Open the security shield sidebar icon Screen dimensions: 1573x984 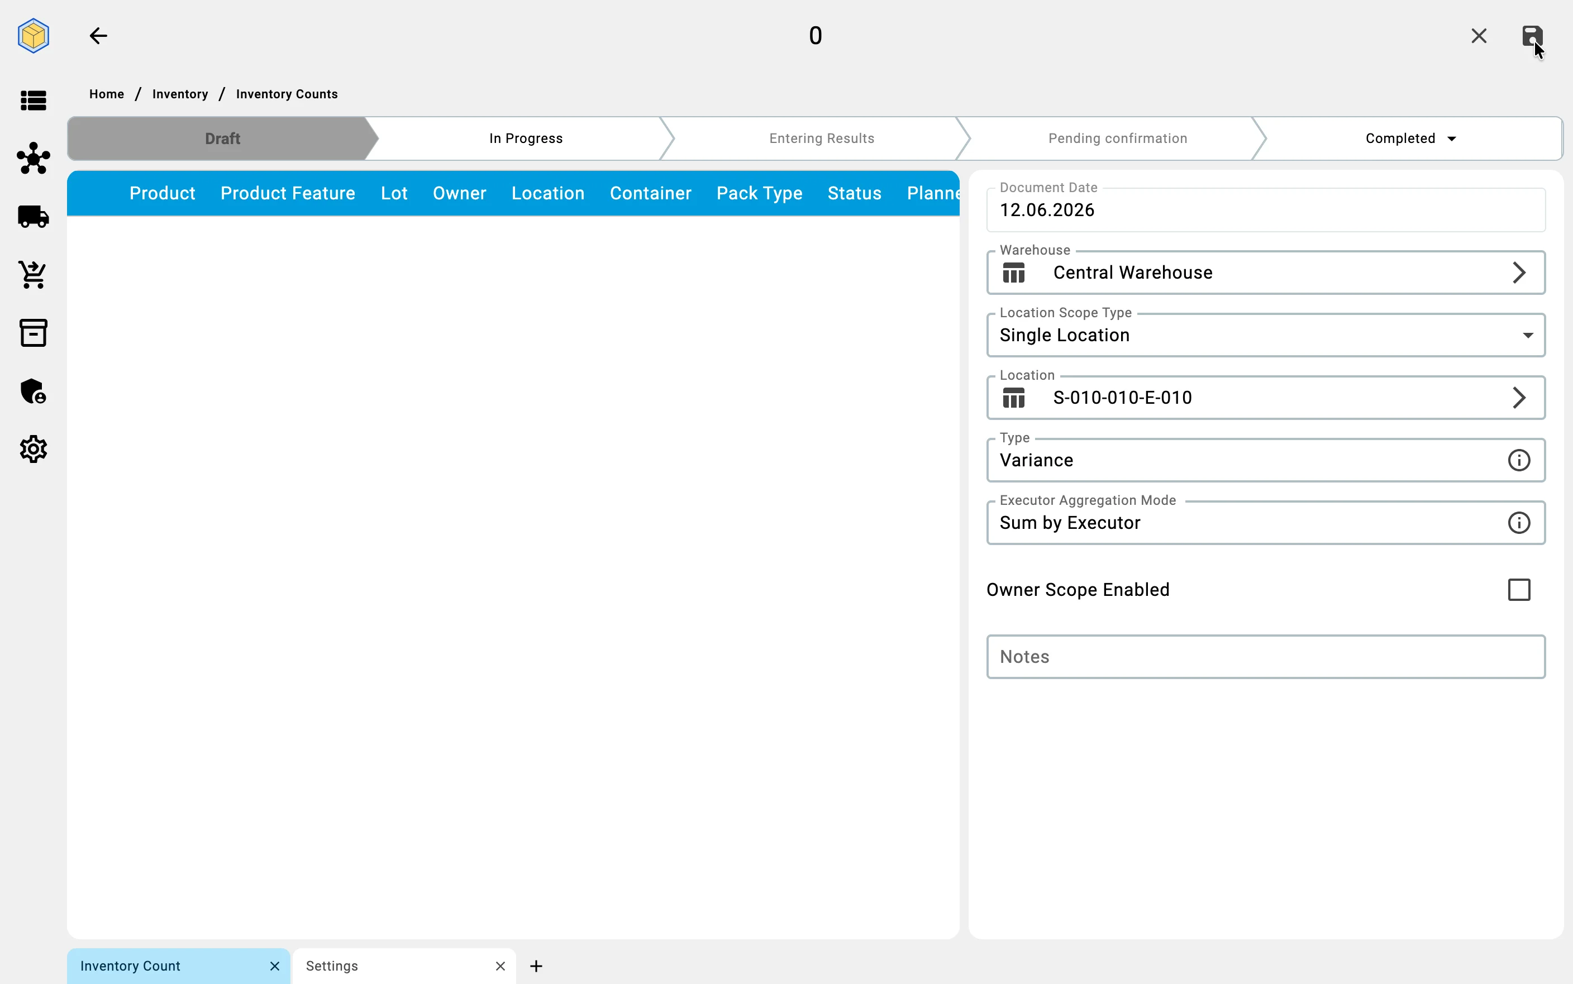(x=33, y=391)
